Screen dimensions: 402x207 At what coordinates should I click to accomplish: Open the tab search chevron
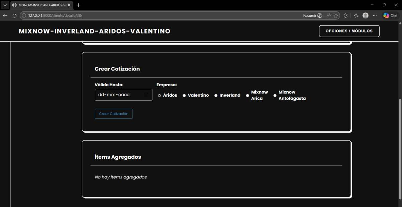(x=5, y=5)
